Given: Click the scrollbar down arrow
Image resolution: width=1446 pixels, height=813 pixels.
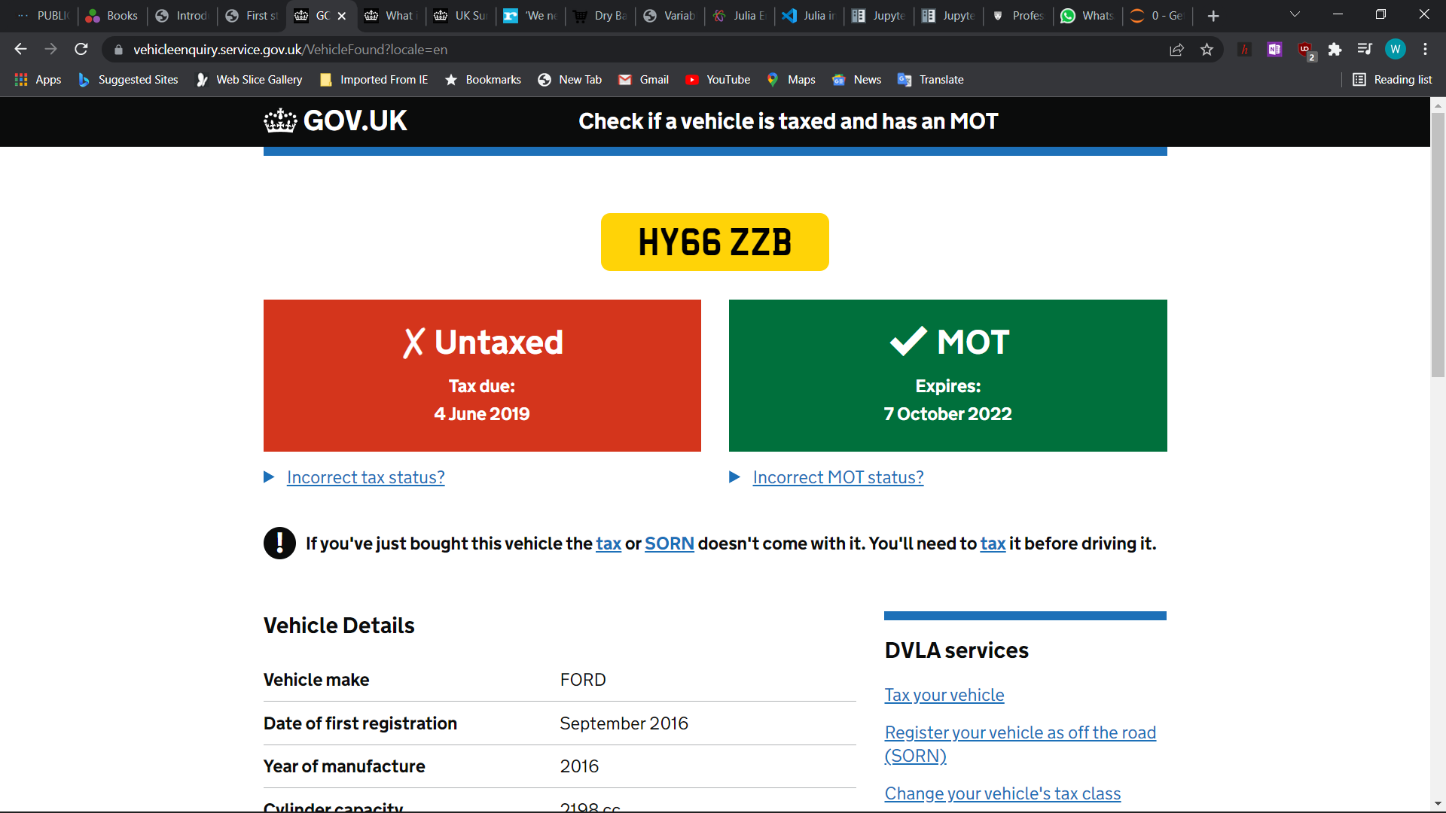Looking at the screenshot, I should tap(1438, 804).
